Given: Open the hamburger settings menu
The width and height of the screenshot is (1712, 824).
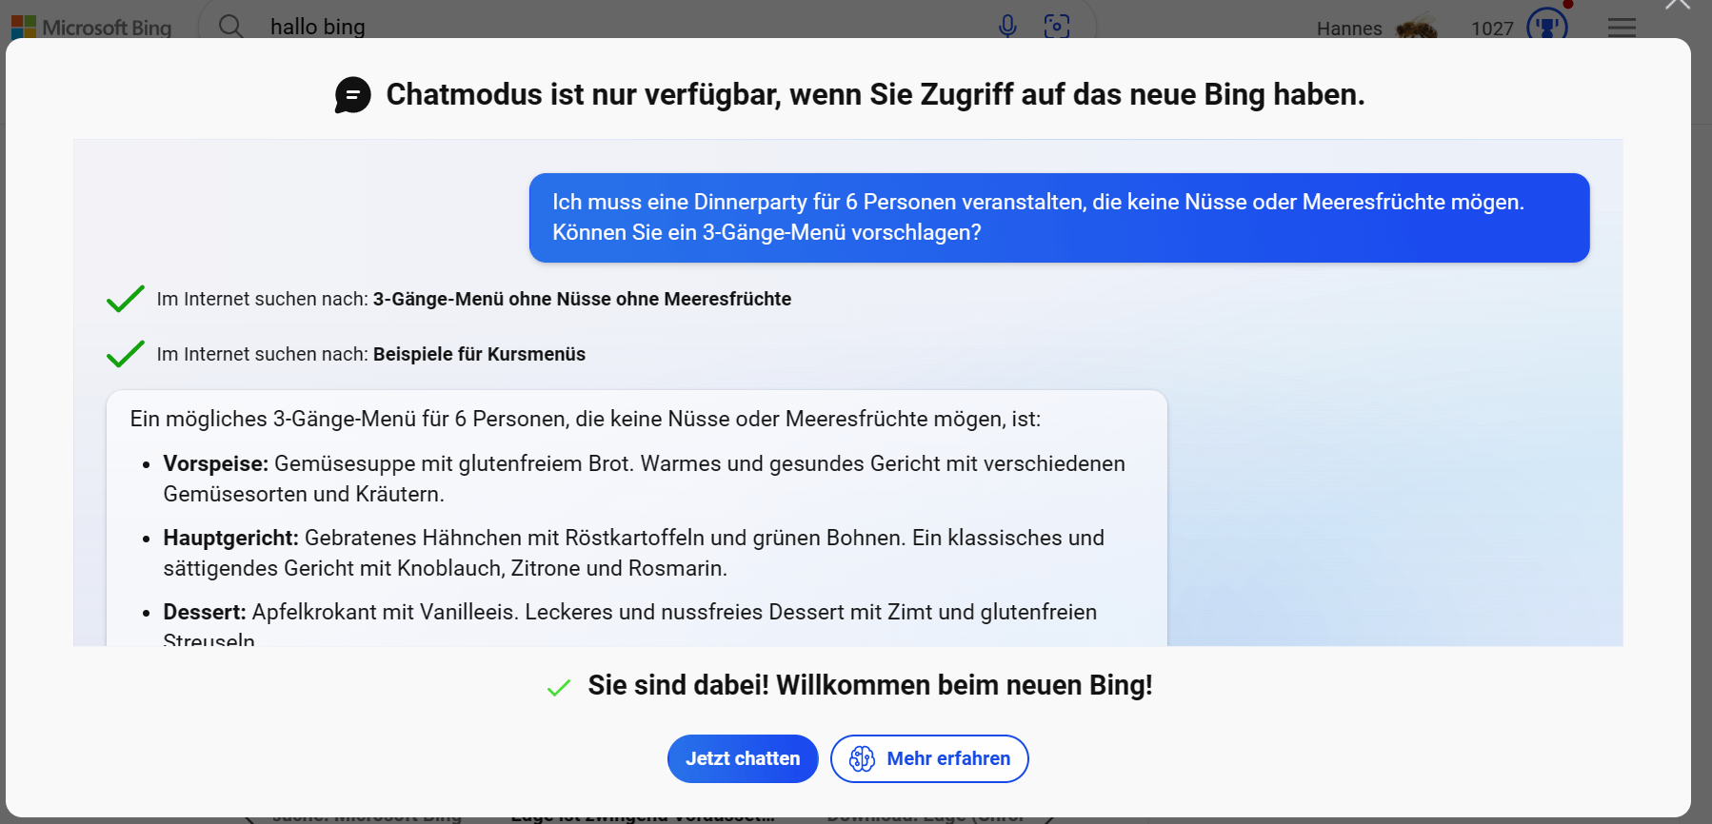Looking at the screenshot, I should point(1622,28).
